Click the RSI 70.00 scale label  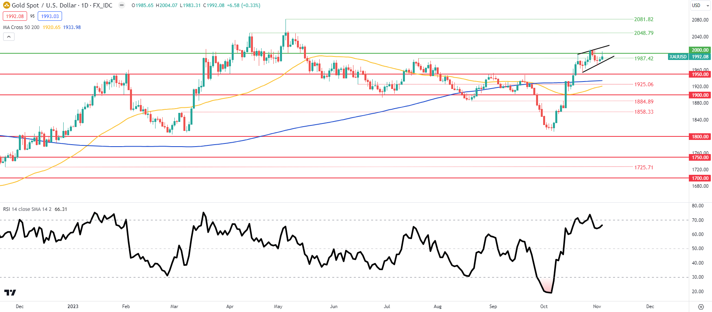[697, 220]
